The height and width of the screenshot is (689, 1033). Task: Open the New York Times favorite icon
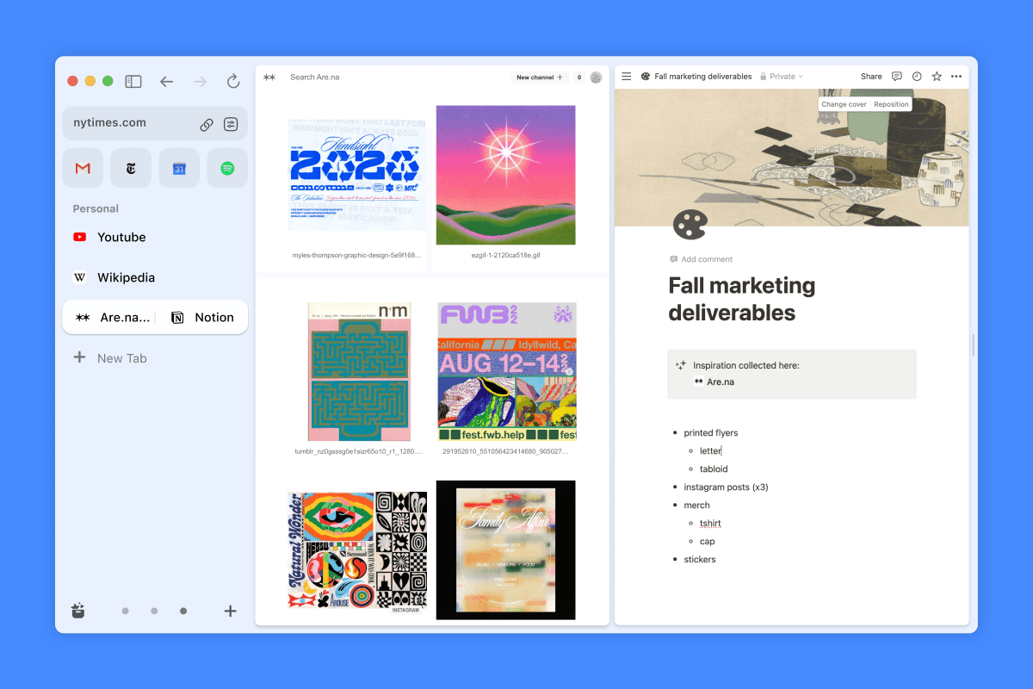coord(131,168)
